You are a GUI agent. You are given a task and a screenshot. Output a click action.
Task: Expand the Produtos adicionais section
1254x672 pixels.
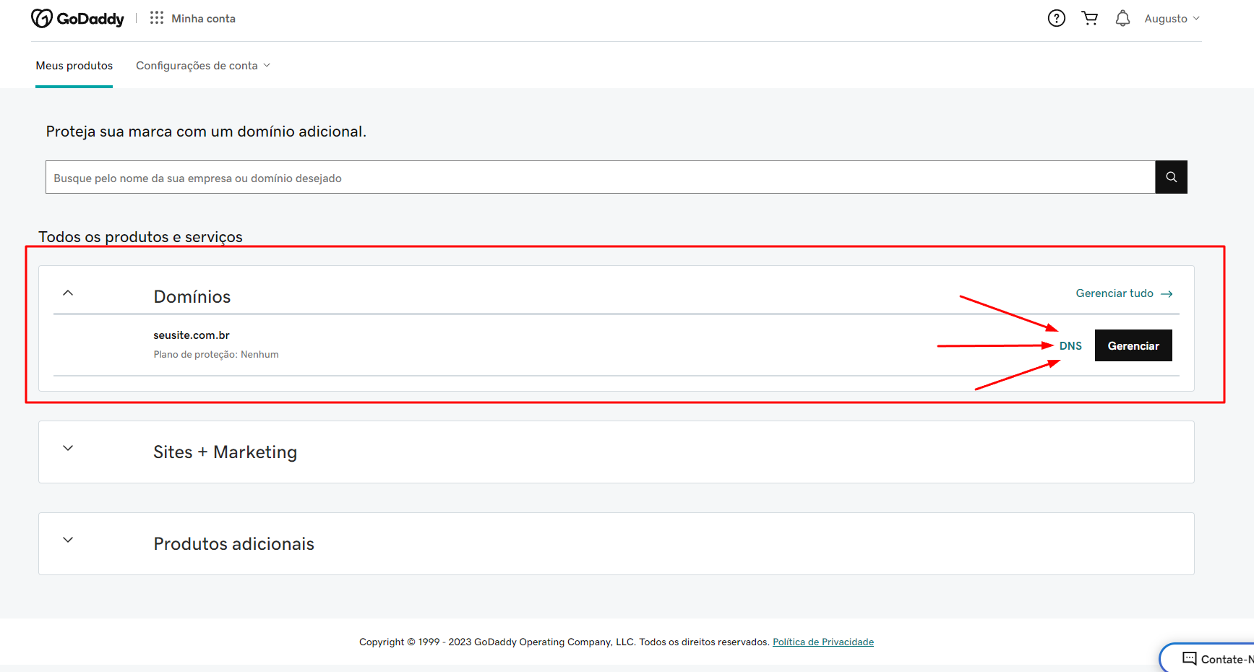[x=68, y=540]
